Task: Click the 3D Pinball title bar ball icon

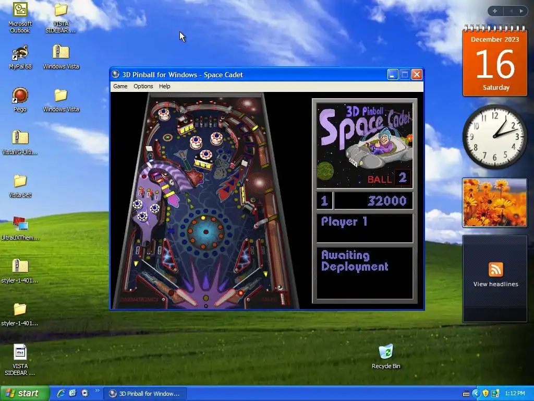Action: pos(115,74)
